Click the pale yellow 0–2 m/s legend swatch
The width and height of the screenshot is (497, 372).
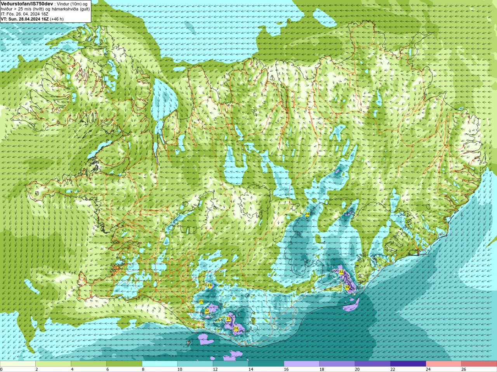click(18, 364)
